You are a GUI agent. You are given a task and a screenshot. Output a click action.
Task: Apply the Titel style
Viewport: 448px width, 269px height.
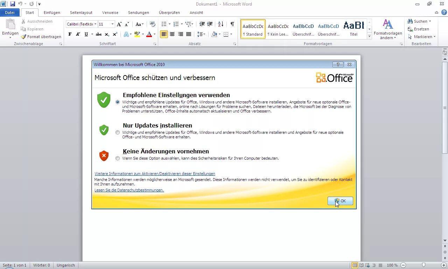tap(353, 29)
